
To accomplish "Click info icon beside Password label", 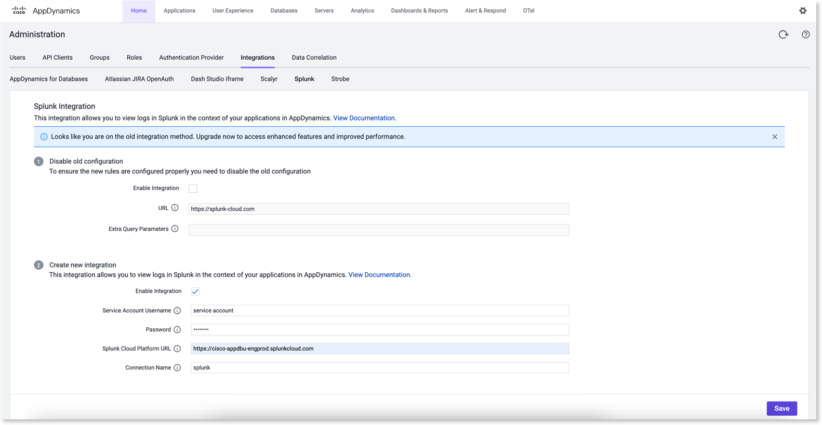I will click(x=177, y=329).
